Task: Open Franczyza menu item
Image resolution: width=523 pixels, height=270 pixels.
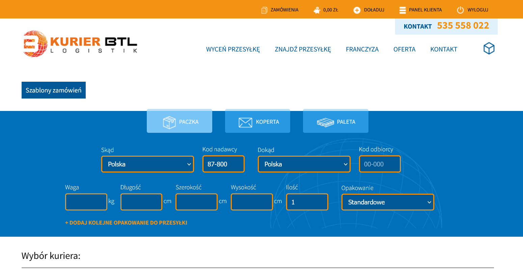Action: coord(362,49)
